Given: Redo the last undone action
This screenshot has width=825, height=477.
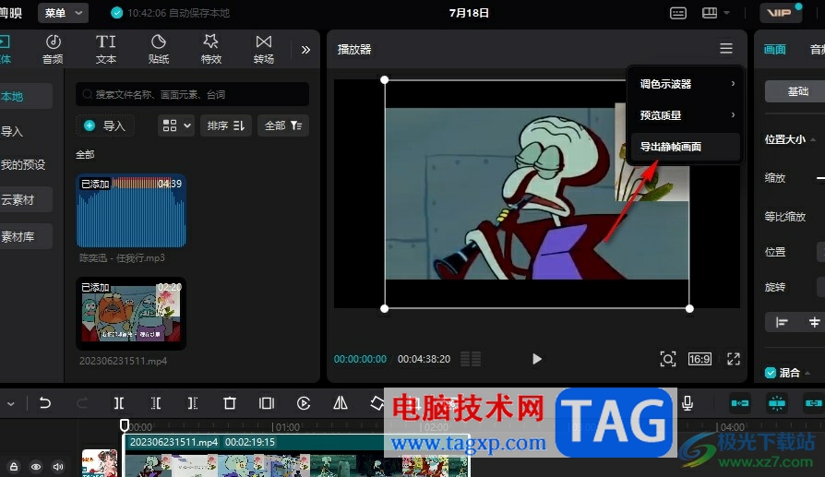Looking at the screenshot, I should [x=82, y=403].
